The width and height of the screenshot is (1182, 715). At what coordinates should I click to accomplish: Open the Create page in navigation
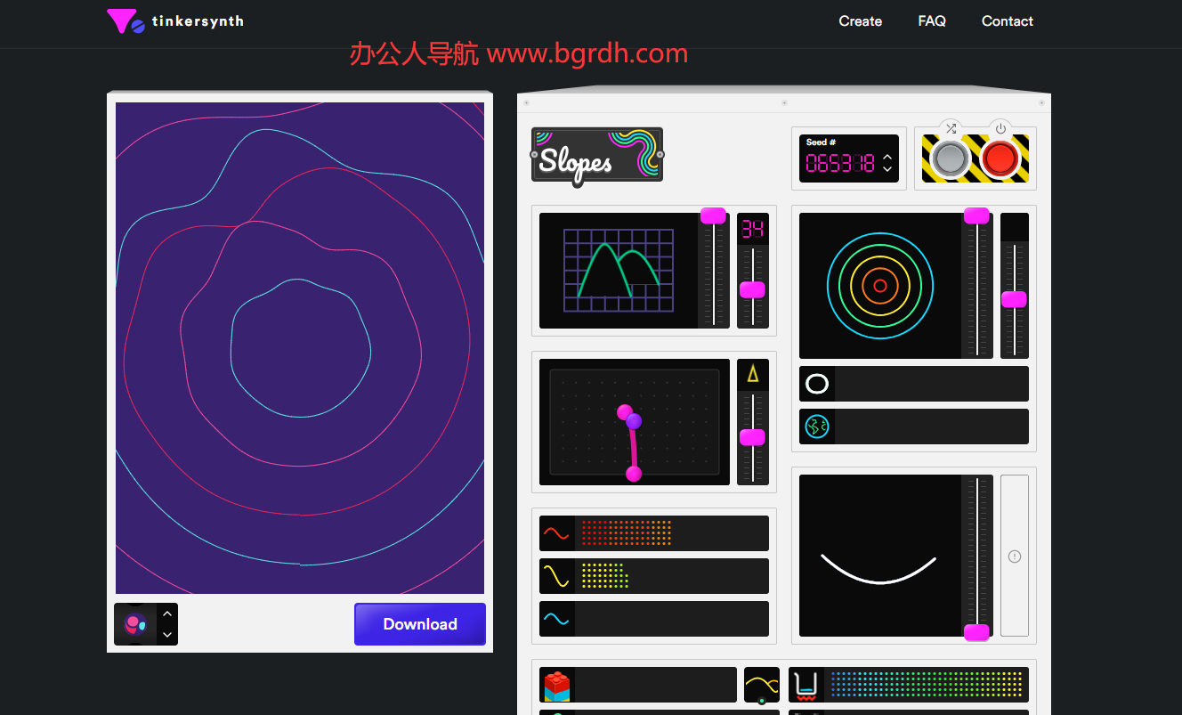860,21
